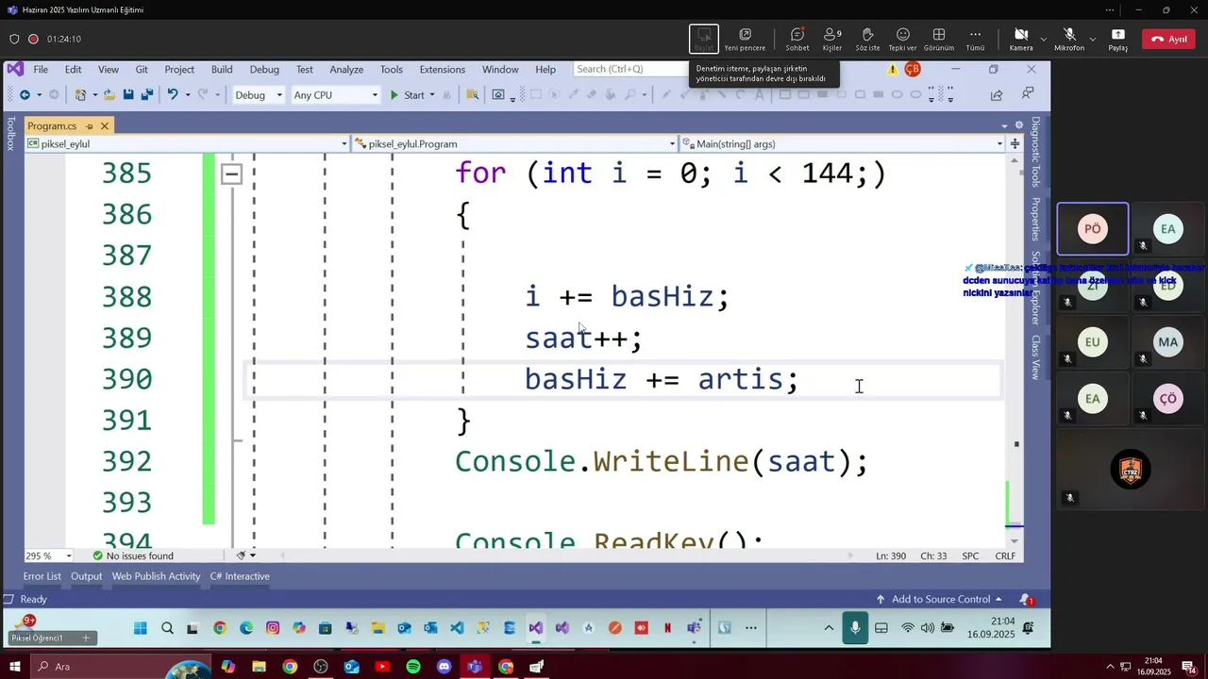Image resolution: width=1208 pixels, height=679 pixels.
Task: Click No issues found indicator
Action: 133,555
